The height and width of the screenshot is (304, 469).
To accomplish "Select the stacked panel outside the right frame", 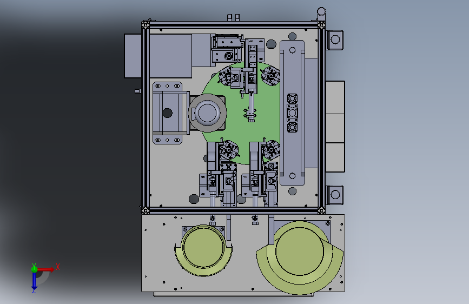I will click(335, 127).
